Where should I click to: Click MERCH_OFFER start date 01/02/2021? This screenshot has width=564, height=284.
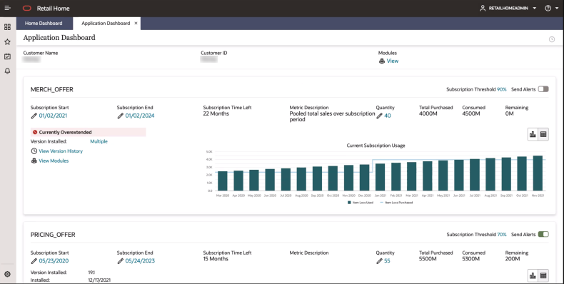pos(53,116)
